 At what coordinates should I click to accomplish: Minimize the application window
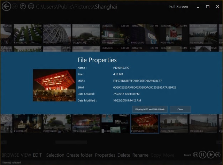[198, 7]
